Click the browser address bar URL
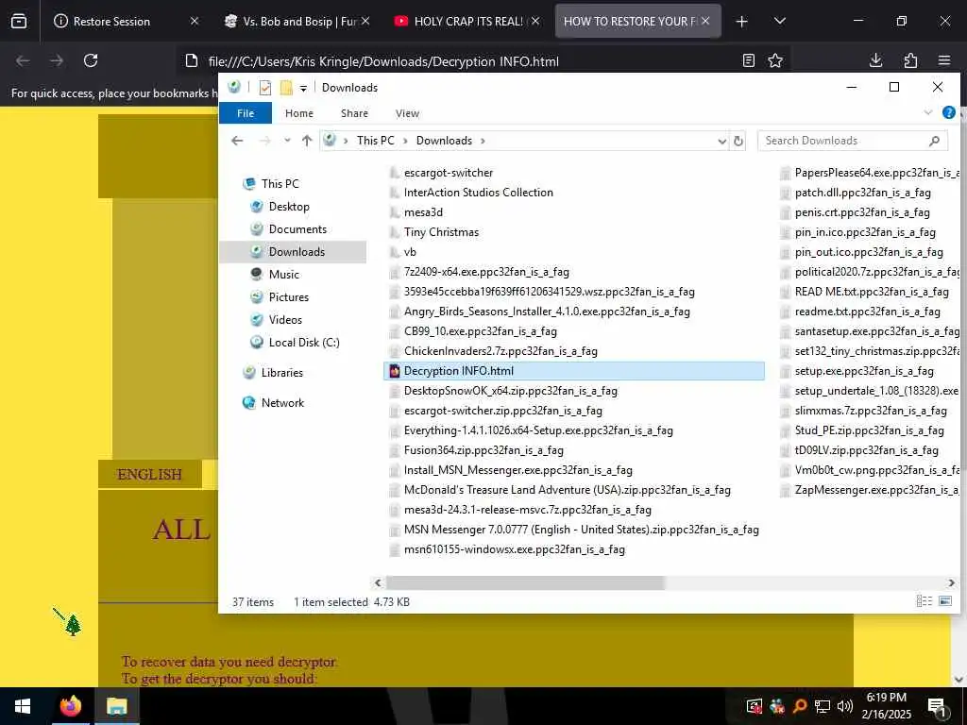The image size is (967, 725). point(383,61)
